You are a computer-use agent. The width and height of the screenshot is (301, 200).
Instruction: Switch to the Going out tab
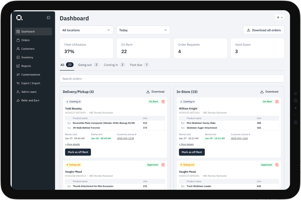88,65
